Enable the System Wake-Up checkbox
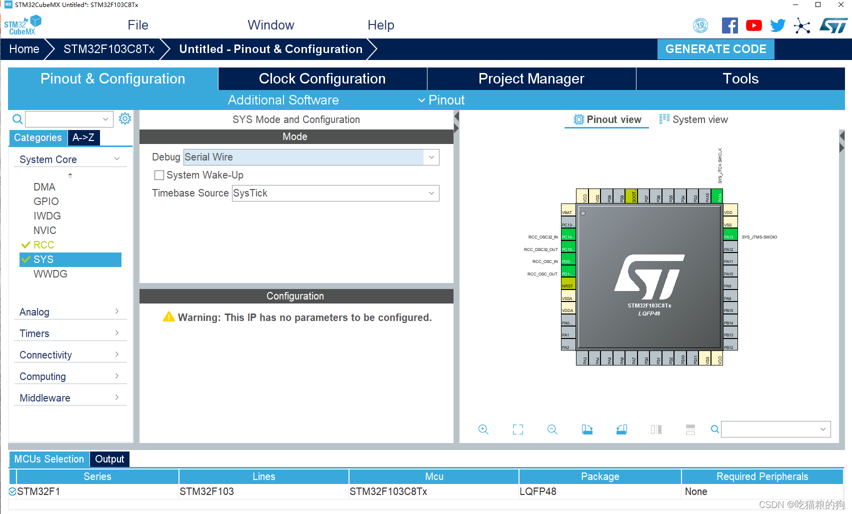Viewport: 852px width, 514px height. click(x=159, y=175)
